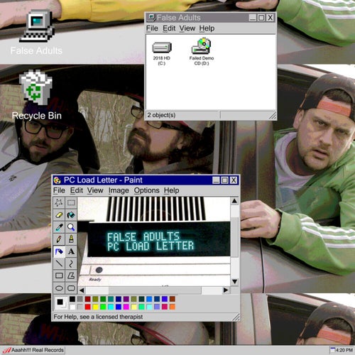Click the Aaahh!!! Real Records start button
Screen dimensions: 355x355
pyautogui.click(x=33, y=350)
